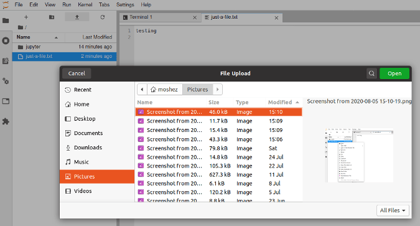Screen dimensions: 420x226
Task: Select the 14.8 kB screenshot from 24 Jul
Action: (218, 157)
